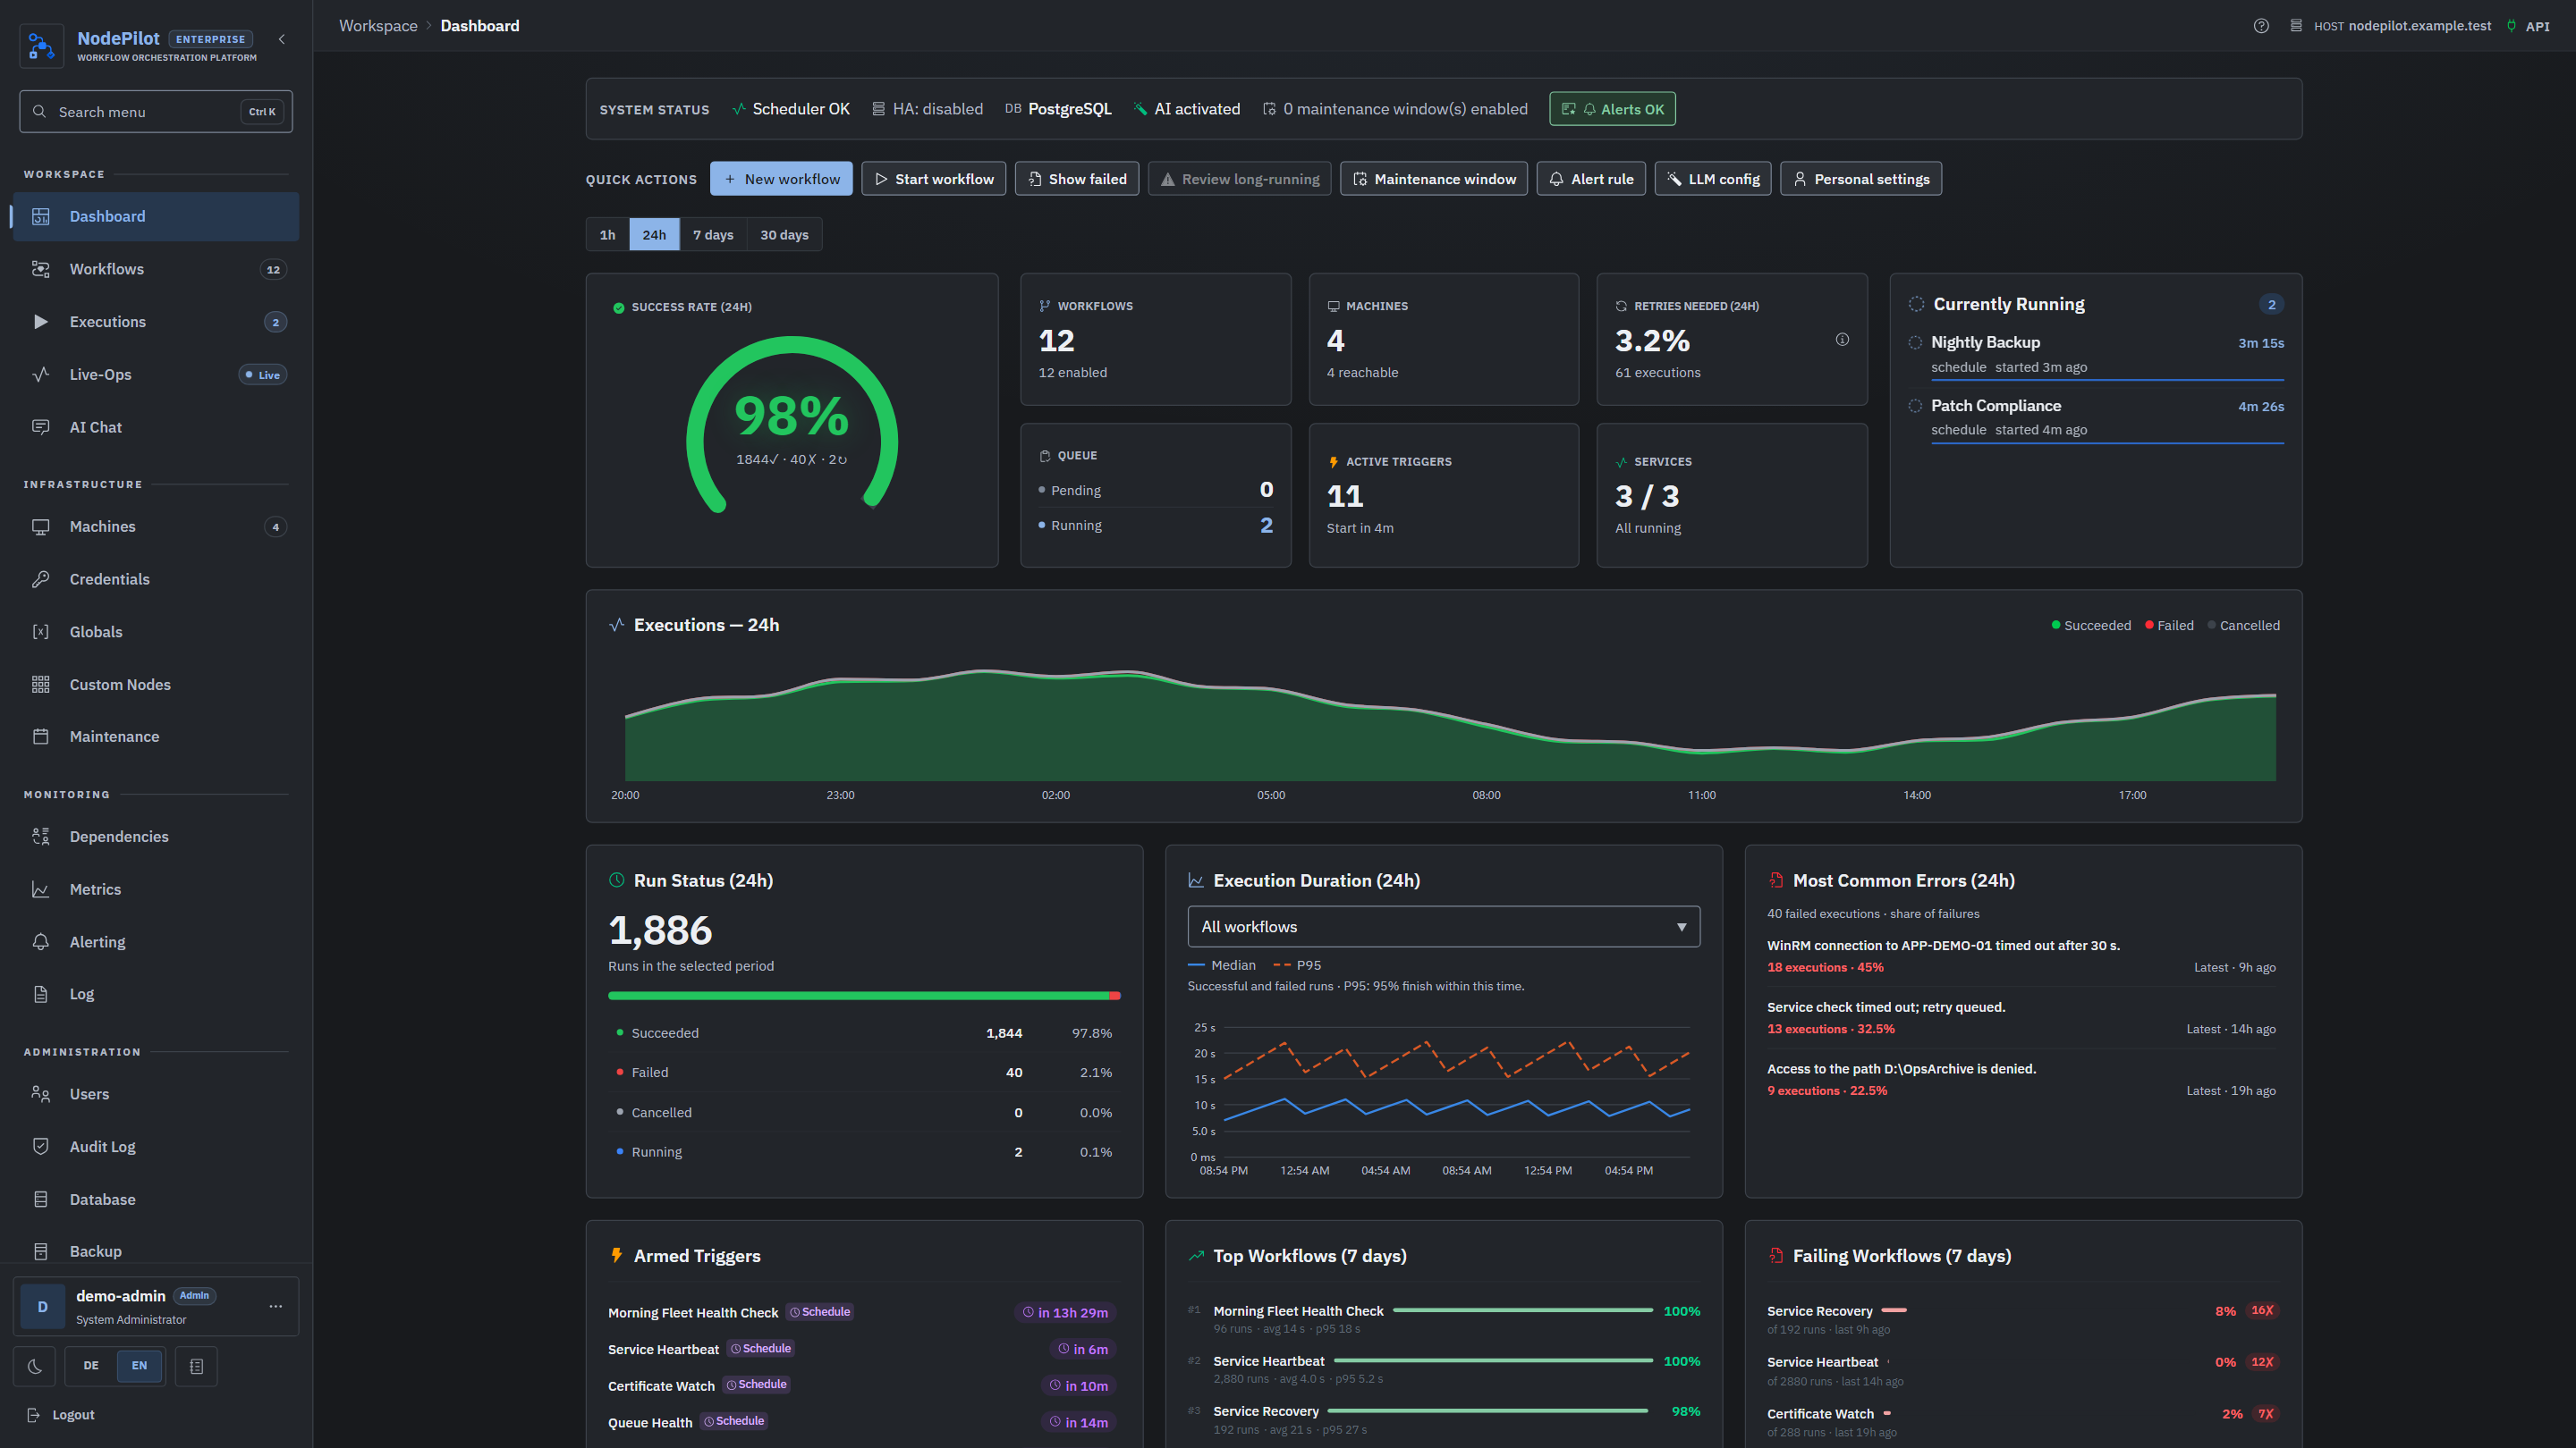The image size is (2576, 1448).
Task: Click the Search menu field
Action: pyautogui.click(x=156, y=112)
